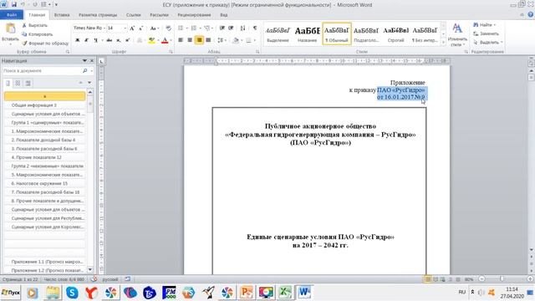Go to heading '6. Налоговое окружение 15'
535x301 pixels.
44,183
